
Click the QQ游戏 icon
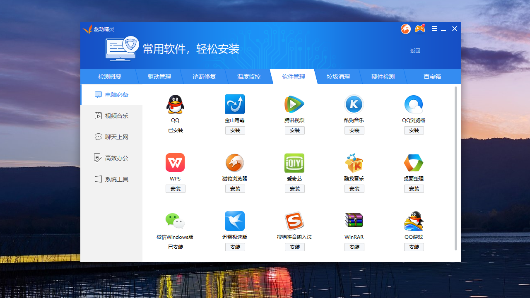pyautogui.click(x=414, y=221)
